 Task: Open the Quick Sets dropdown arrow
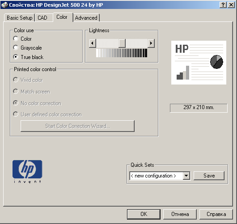(186, 176)
